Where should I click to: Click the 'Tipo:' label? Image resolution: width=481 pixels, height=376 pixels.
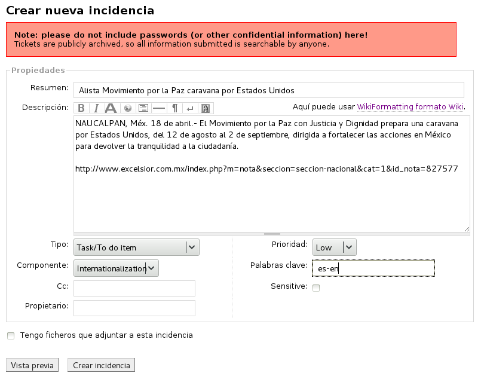(x=60, y=244)
